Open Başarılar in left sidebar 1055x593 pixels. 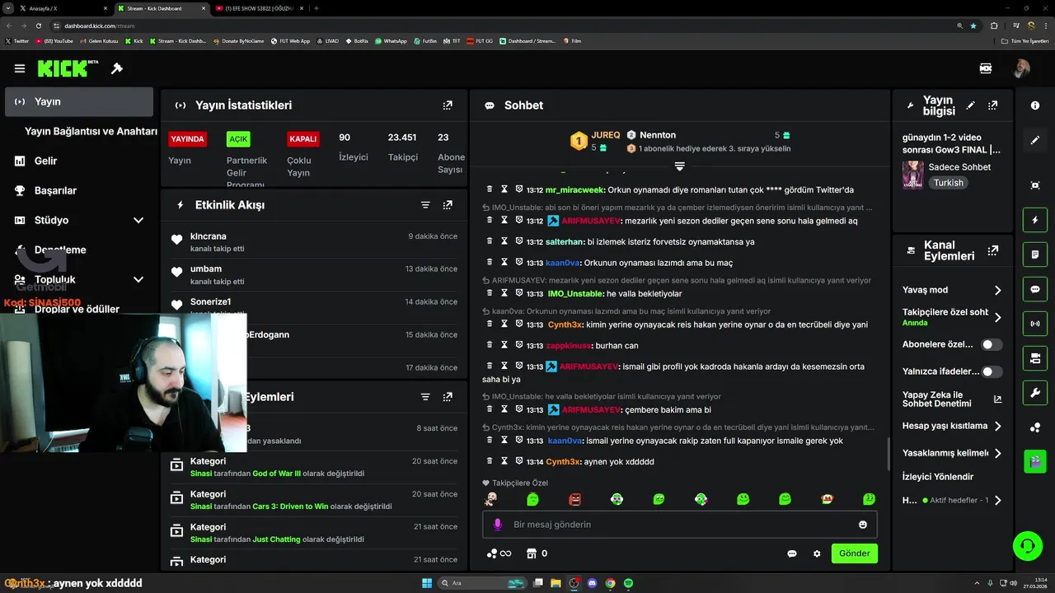[x=55, y=191]
